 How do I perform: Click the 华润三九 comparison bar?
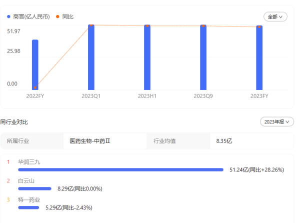120,169
